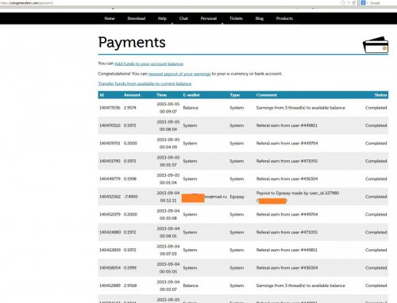Click Balance e-wallet cell in row 140412889
This screenshot has height=303, width=397.
point(191,286)
